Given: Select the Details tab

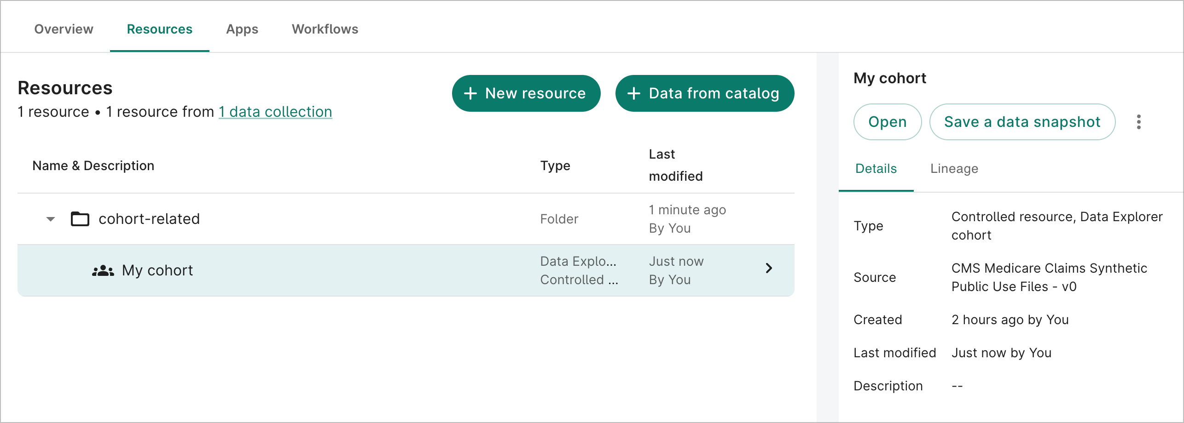Looking at the screenshot, I should (x=876, y=168).
